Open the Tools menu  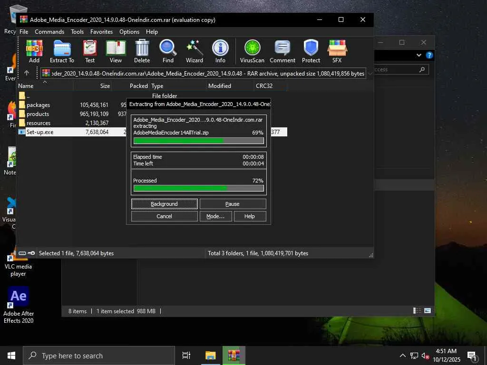[x=77, y=32]
